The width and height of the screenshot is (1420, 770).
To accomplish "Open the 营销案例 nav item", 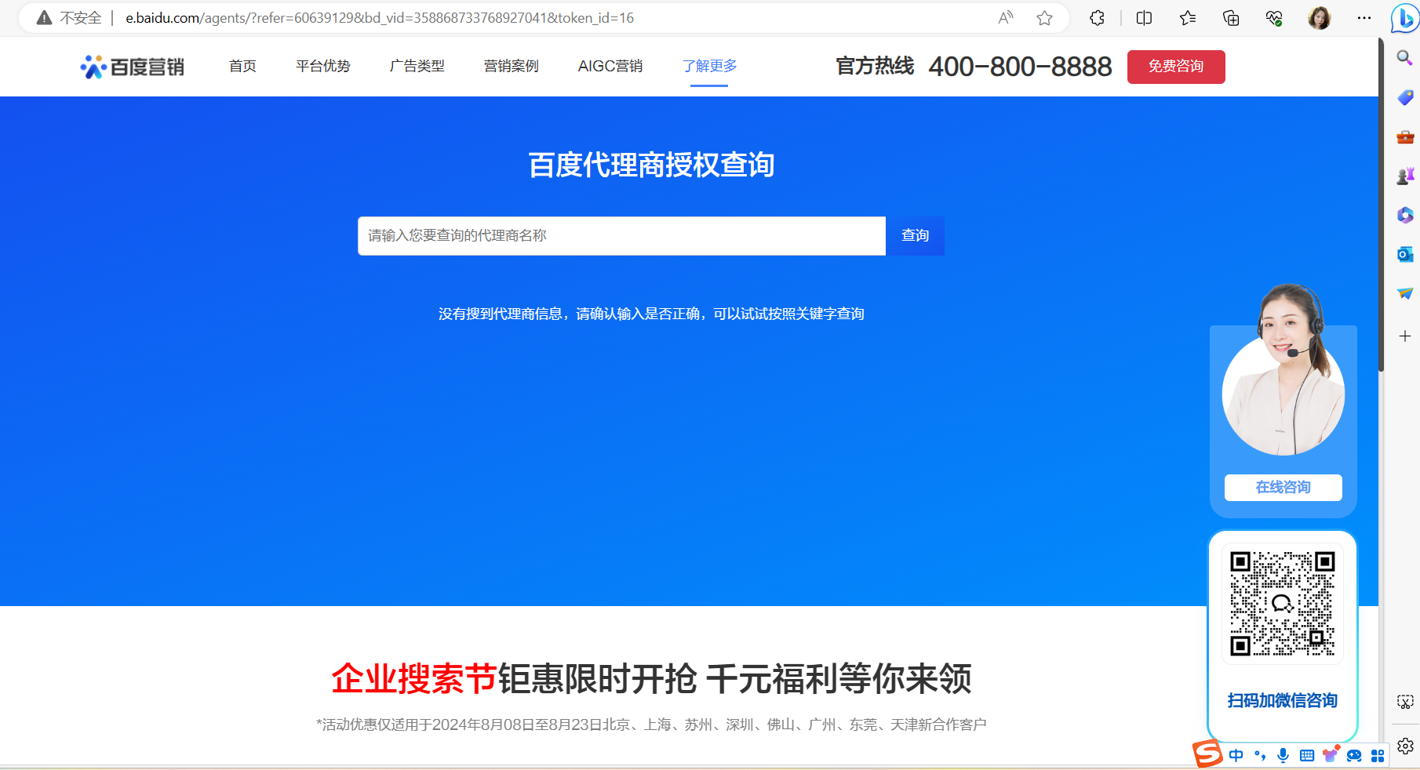I will pyautogui.click(x=512, y=66).
